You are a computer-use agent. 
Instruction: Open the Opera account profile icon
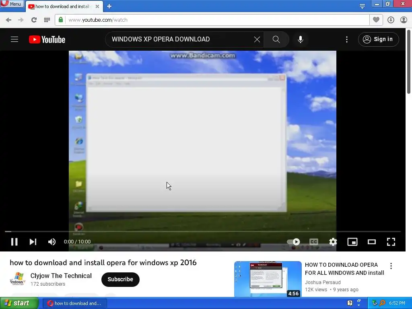[404, 20]
